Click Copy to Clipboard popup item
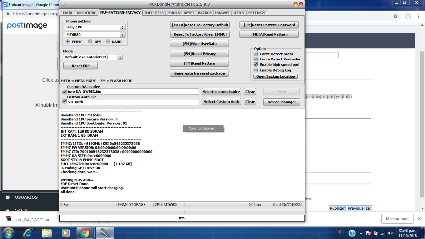The height and width of the screenshot is (239, 425). [203, 128]
